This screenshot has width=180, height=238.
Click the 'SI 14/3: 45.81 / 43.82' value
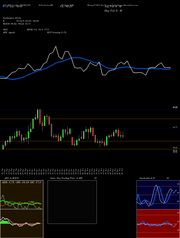(x=28, y=21)
